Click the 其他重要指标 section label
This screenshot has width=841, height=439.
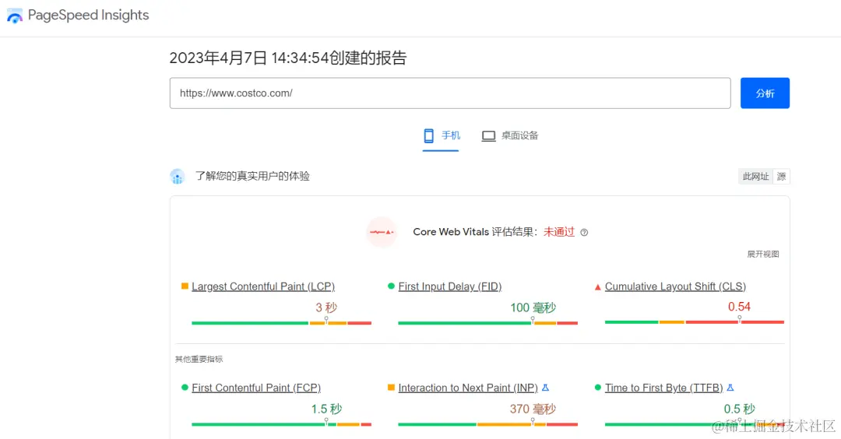tap(199, 359)
